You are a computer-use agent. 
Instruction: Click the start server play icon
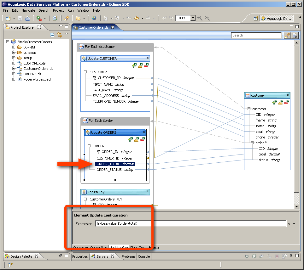point(254,256)
